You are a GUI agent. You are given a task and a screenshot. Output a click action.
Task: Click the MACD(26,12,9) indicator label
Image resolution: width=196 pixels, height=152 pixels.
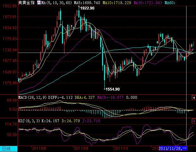coord(32,98)
